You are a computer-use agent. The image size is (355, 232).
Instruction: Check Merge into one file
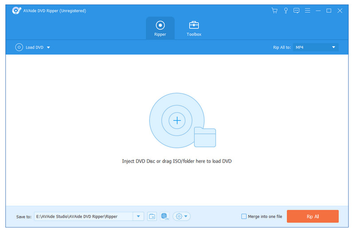244,216
